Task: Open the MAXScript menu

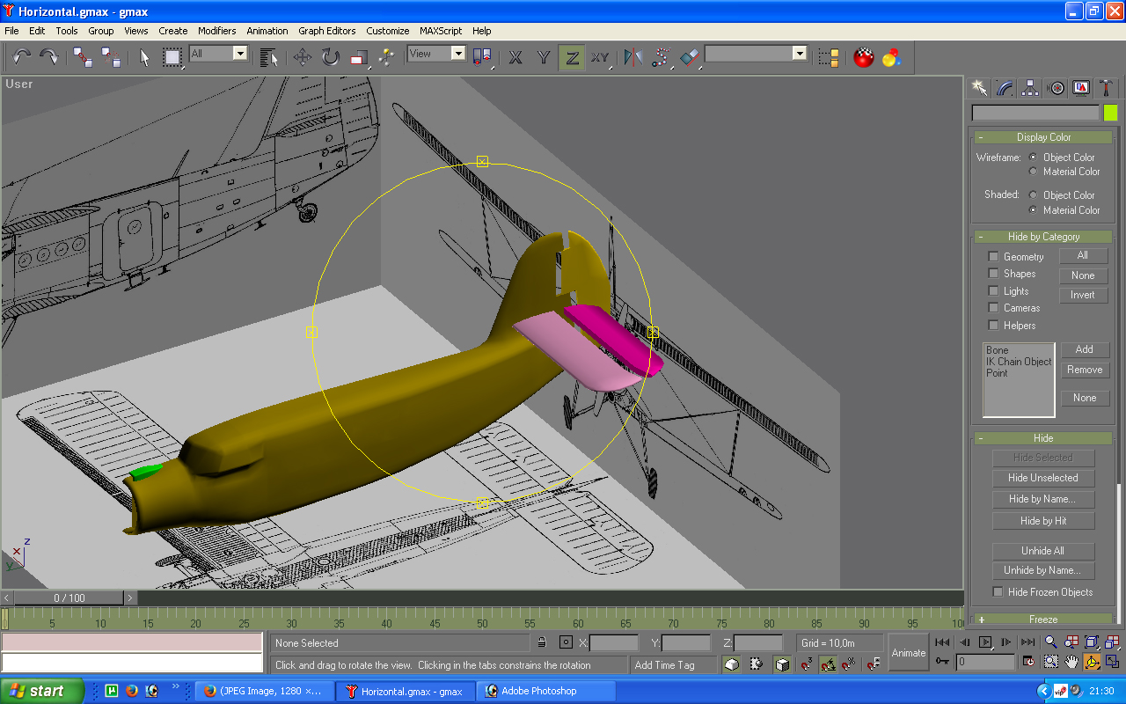Action: coord(440,31)
